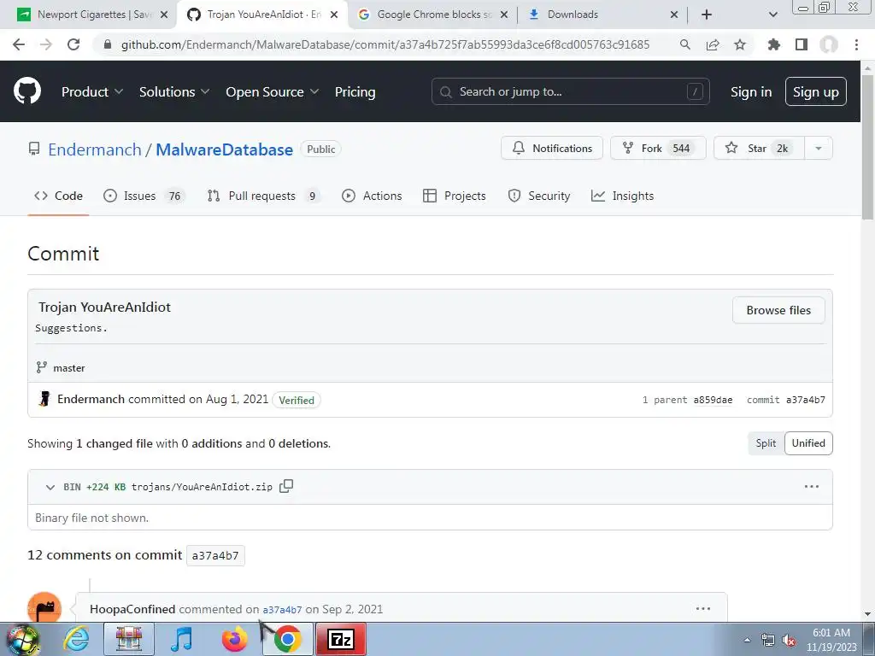Open the Security tab

[539, 196]
